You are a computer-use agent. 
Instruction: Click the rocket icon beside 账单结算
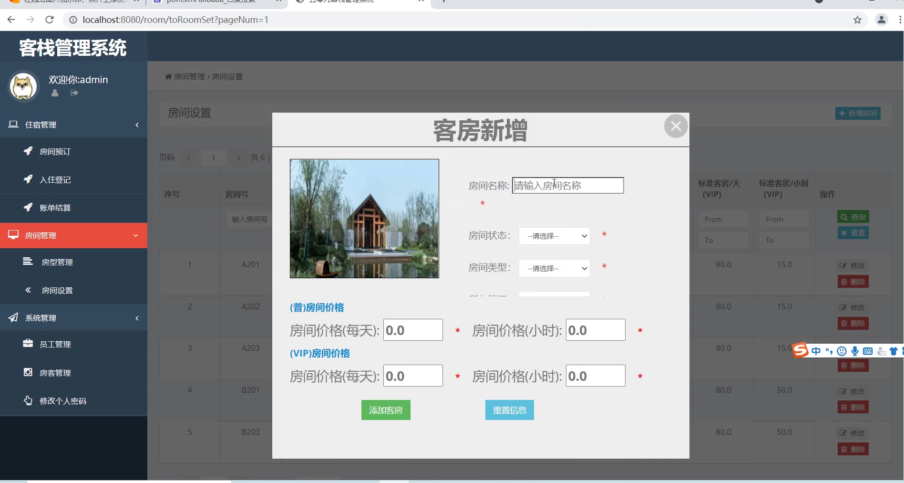(28, 207)
